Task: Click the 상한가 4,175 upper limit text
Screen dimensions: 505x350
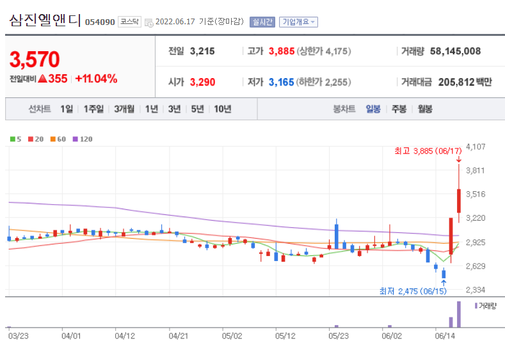Action: [324, 51]
